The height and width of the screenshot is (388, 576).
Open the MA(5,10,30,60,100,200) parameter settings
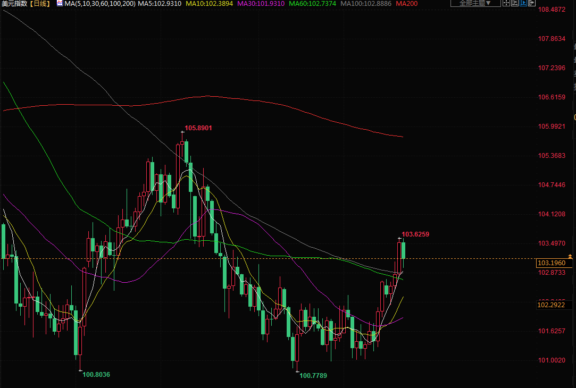point(99,4)
